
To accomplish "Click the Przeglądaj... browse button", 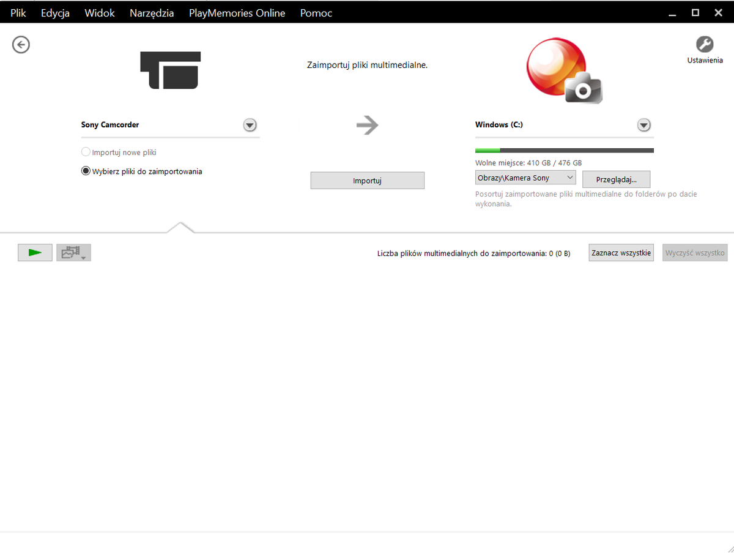I will 616,179.
